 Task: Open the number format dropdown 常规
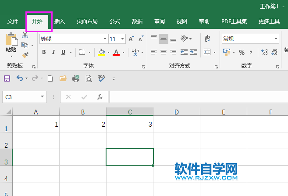click(276, 39)
